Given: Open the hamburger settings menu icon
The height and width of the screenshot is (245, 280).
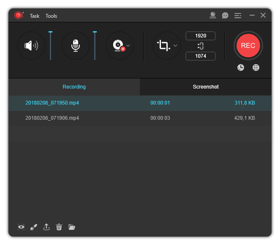Looking at the screenshot, I should point(238,16).
